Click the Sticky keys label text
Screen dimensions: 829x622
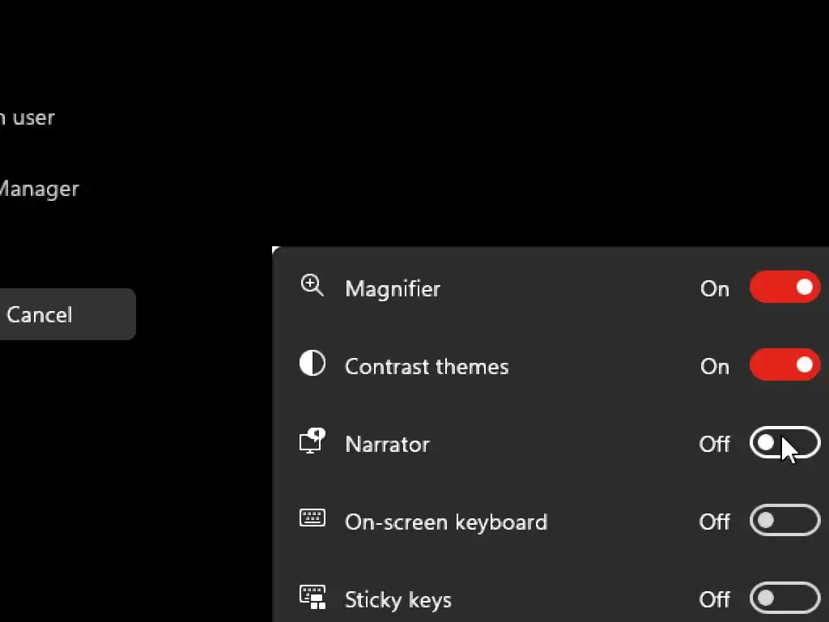[398, 600]
